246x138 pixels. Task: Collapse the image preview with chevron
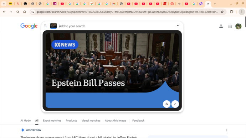coord(178,26)
